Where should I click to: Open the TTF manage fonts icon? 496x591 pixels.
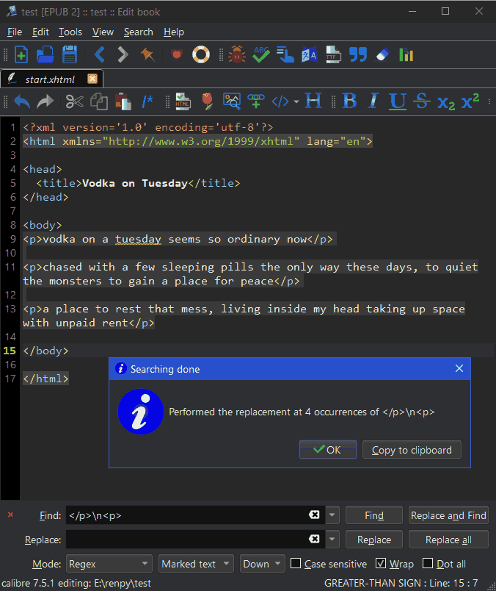tap(333, 54)
